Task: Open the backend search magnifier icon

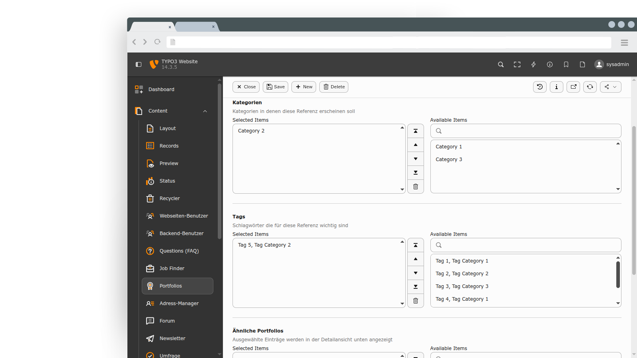Action: coord(501,64)
